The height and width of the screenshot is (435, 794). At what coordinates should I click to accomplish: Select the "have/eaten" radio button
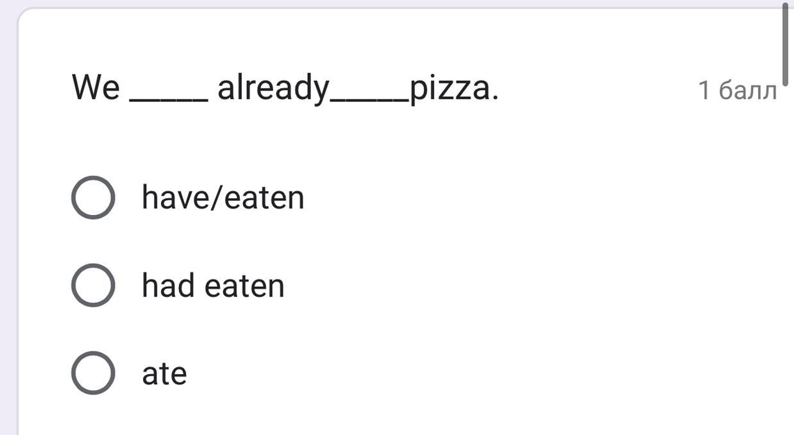point(93,197)
